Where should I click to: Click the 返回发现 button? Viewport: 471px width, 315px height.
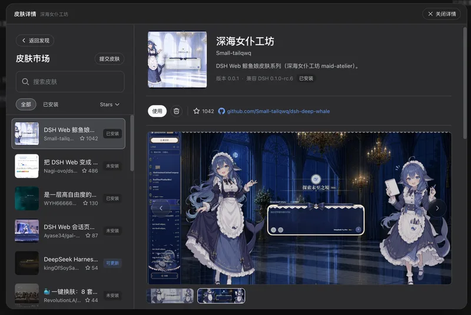tap(35, 41)
